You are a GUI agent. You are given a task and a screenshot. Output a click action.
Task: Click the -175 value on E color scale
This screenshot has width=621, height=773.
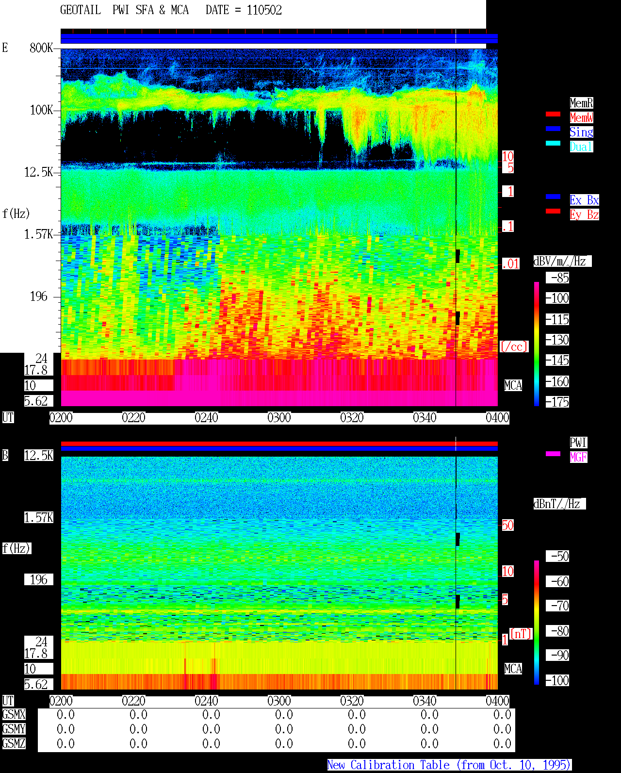(558, 402)
